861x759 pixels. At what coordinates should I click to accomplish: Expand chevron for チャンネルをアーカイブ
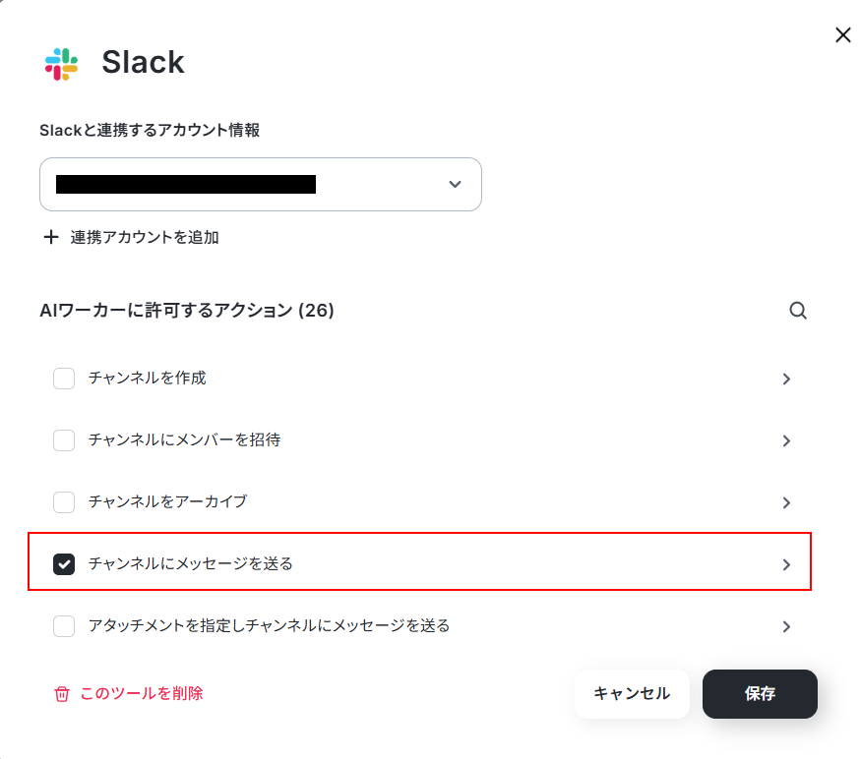[786, 502]
